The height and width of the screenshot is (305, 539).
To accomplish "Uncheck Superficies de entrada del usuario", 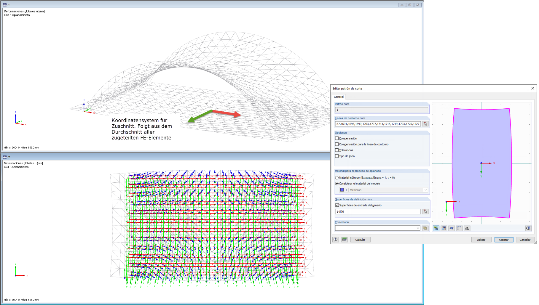I will [337, 205].
